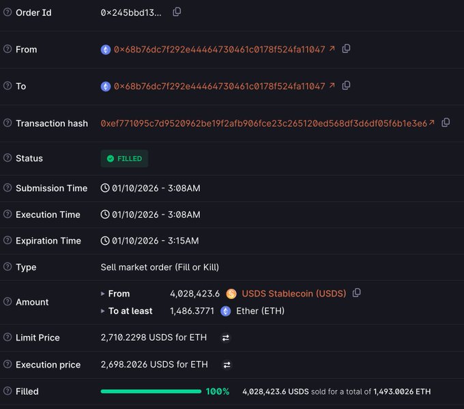464x409 pixels.
Task: Click help icon beside To row
Action: (8, 86)
